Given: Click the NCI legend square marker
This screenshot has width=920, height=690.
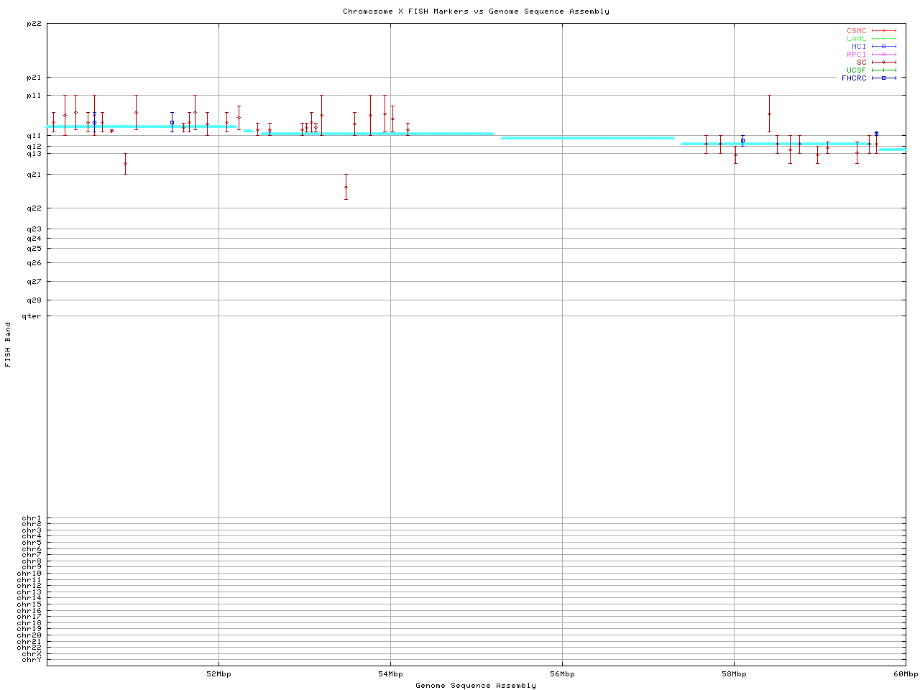Looking at the screenshot, I should (x=883, y=47).
